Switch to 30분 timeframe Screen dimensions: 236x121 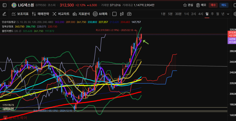coord(178,14)
